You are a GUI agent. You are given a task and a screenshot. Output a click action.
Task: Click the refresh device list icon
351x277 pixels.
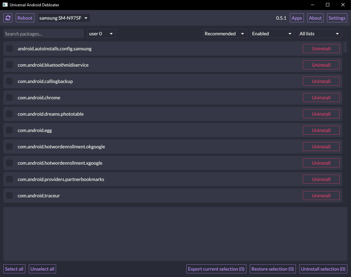8,18
